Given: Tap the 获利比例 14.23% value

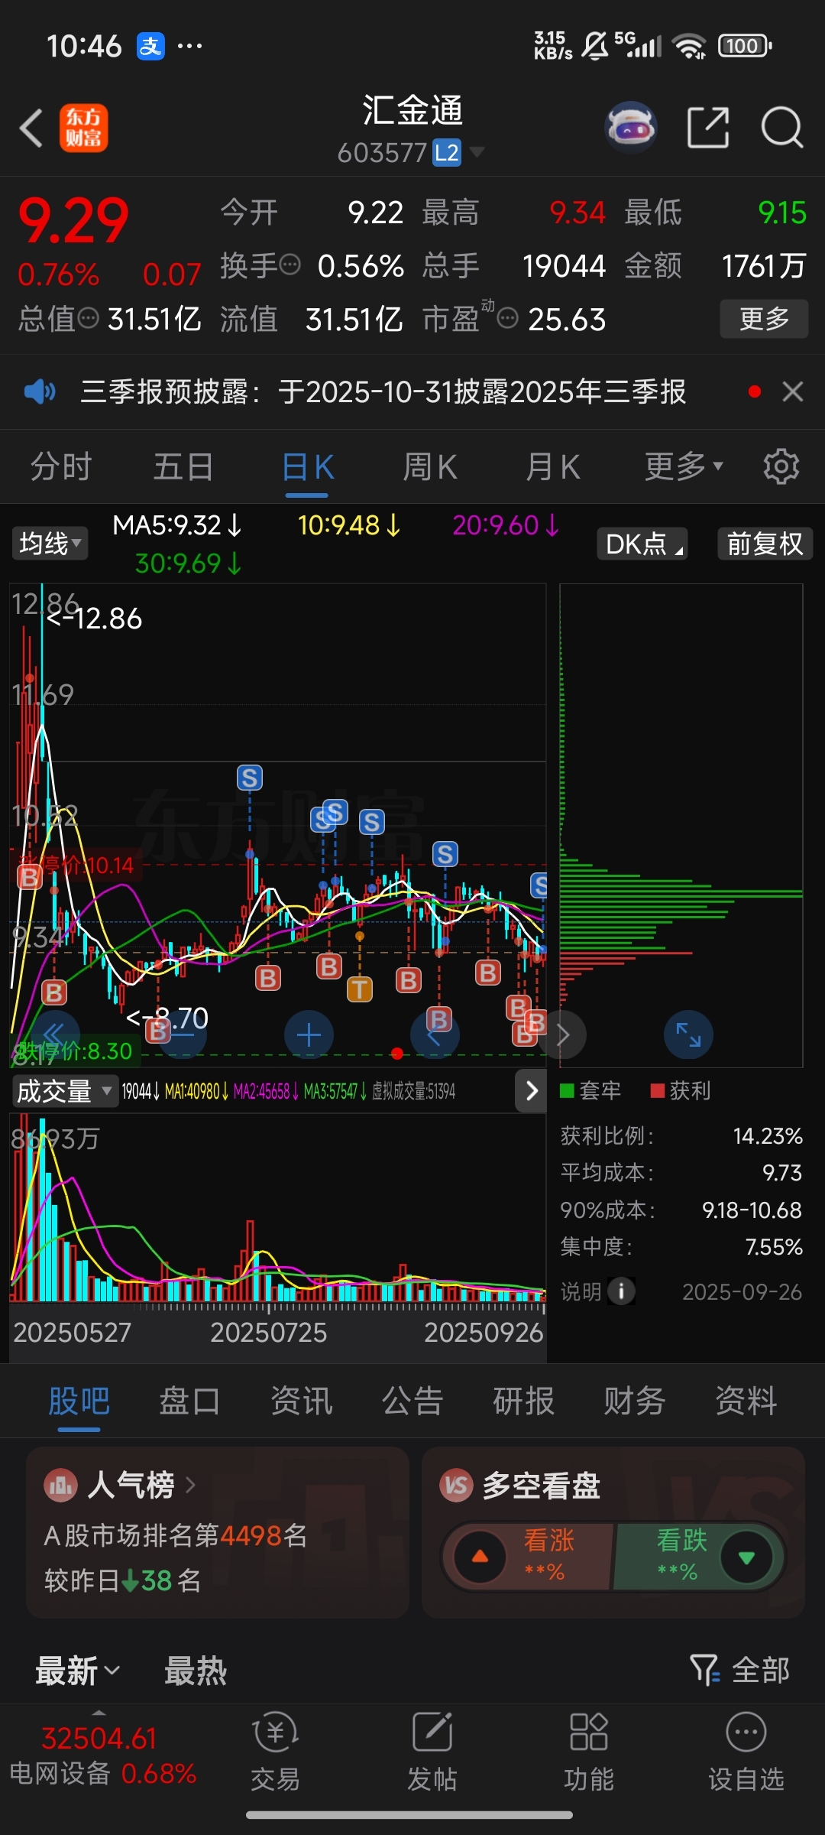Looking at the screenshot, I should click(x=768, y=1136).
